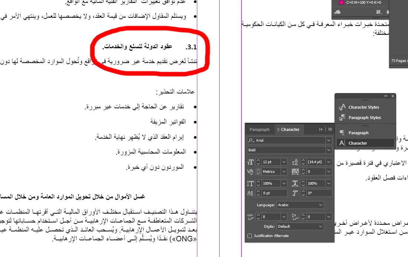The image size is (408, 257).
Task: Open the font size dropdown list
Action: click(x=284, y=162)
